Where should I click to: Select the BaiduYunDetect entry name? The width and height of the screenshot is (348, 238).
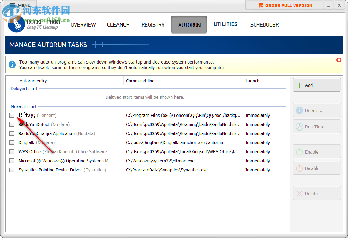[x=34, y=124]
